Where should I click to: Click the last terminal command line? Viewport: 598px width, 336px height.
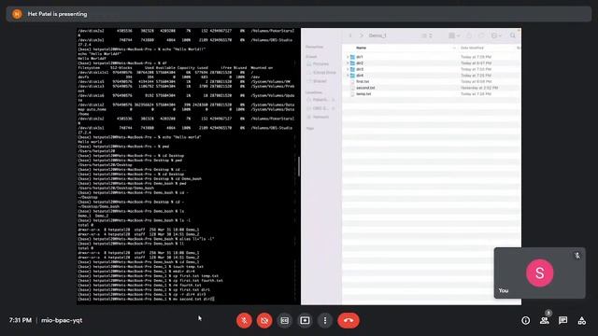click(x=147, y=299)
